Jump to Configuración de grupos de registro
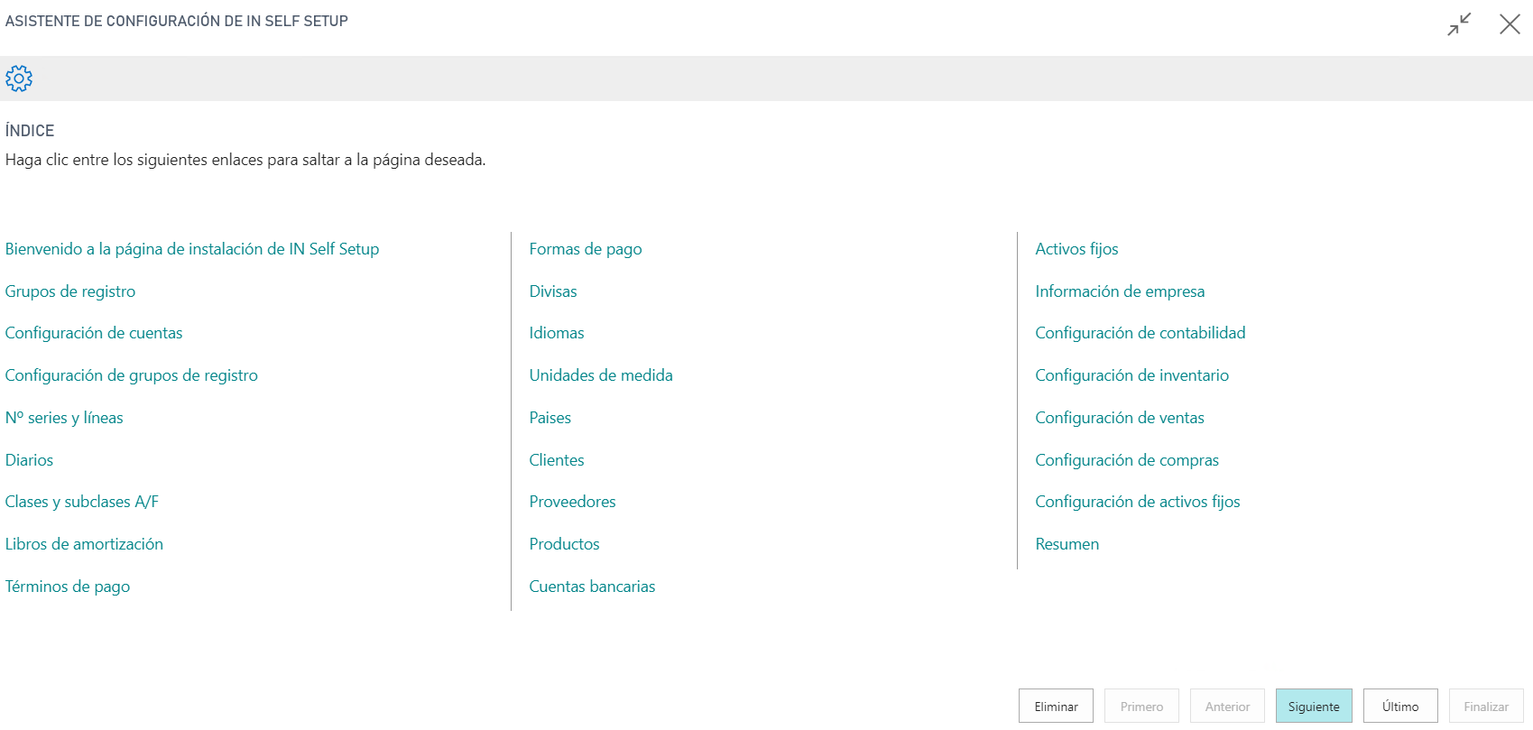This screenshot has width=1533, height=730. (132, 375)
